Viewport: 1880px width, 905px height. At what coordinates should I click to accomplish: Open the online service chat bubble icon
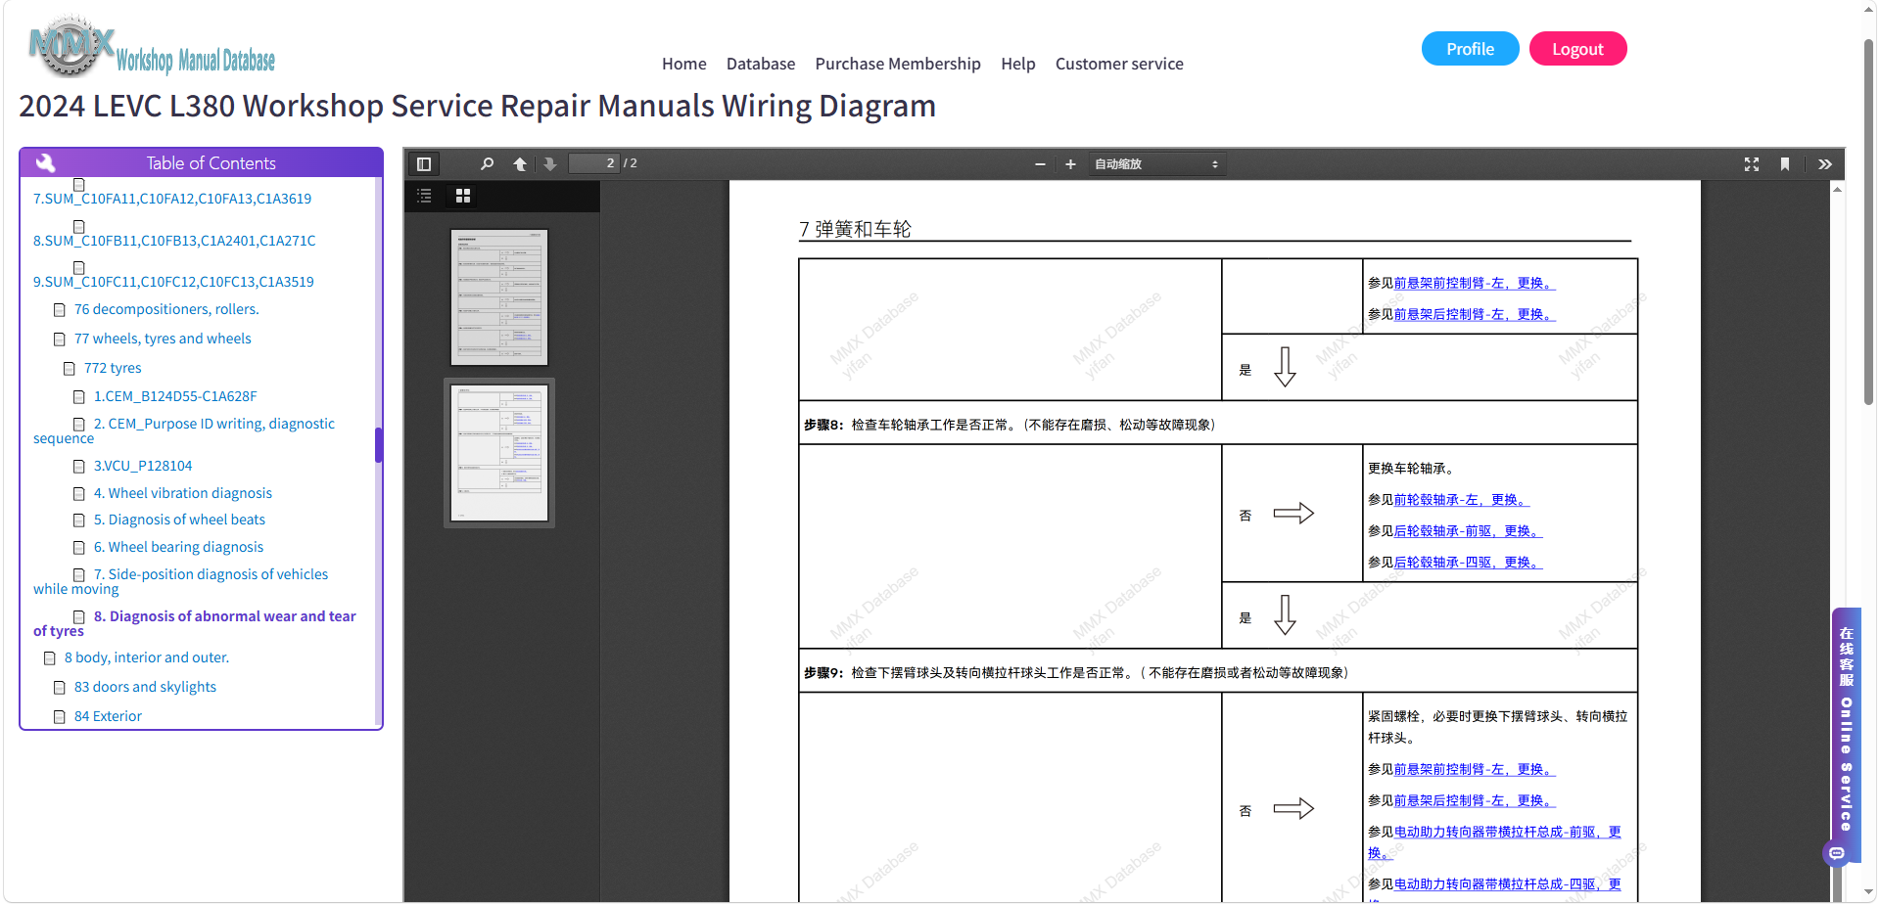[1837, 853]
